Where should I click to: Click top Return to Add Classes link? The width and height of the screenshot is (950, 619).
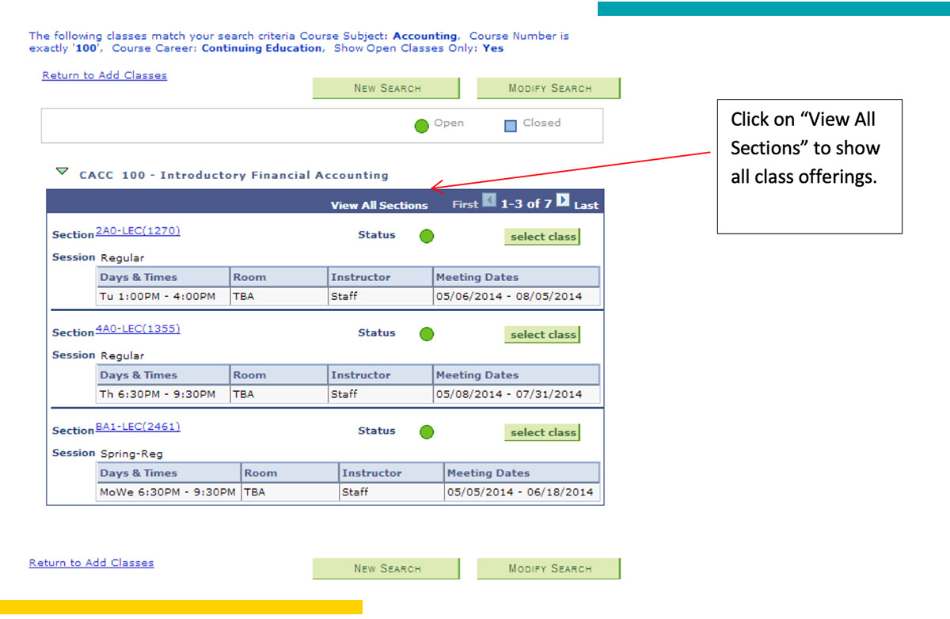tap(104, 75)
